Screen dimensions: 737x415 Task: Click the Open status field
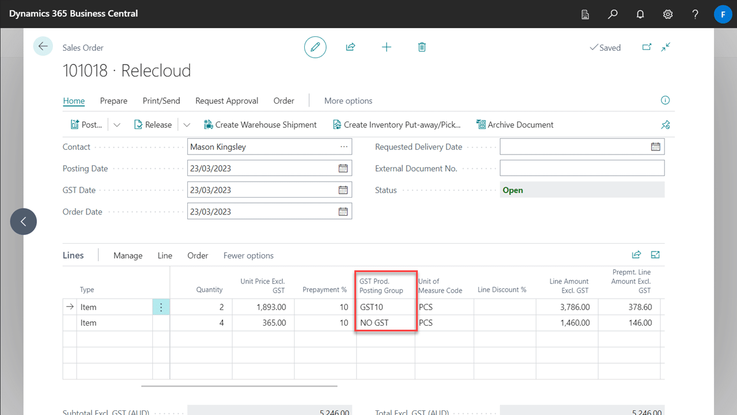point(582,190)
